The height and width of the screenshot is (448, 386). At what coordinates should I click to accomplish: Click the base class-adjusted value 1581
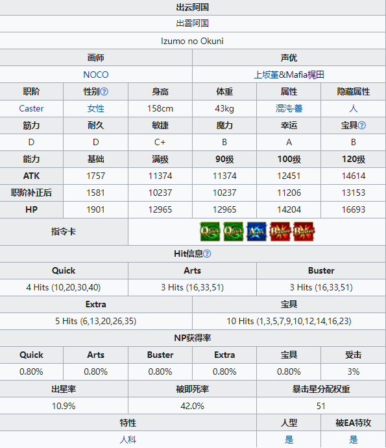(96, 193)
